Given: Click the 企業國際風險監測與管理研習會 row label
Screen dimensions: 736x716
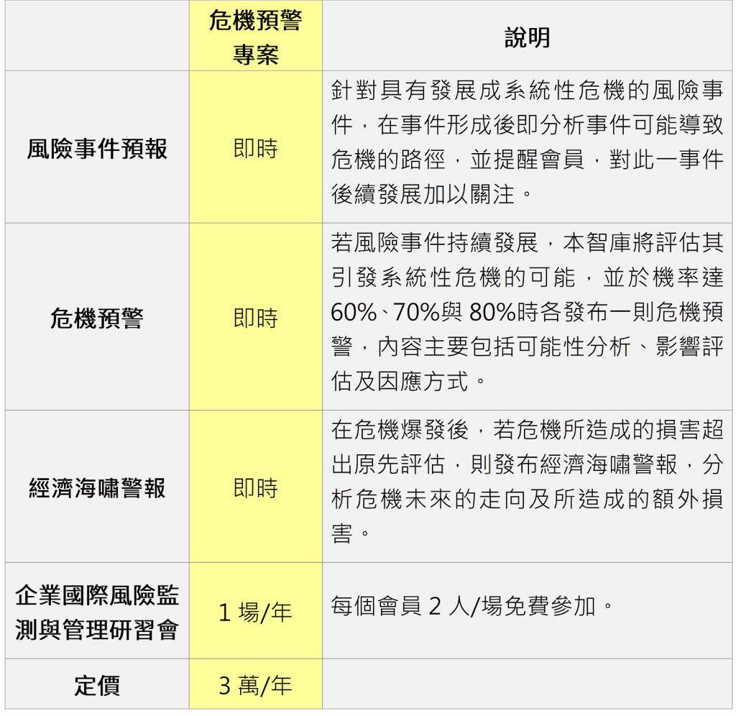Looking at the screenshot, I should (x=97, y=612).
